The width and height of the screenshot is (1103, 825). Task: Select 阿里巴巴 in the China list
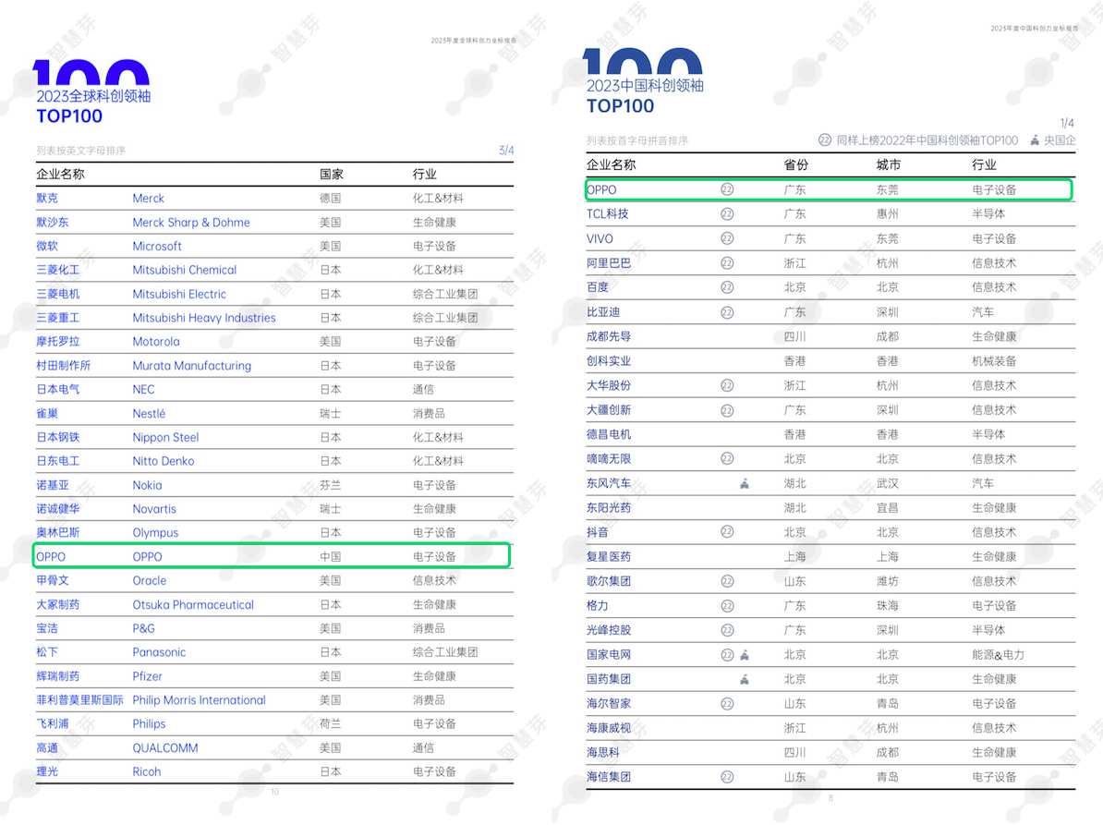609,263
